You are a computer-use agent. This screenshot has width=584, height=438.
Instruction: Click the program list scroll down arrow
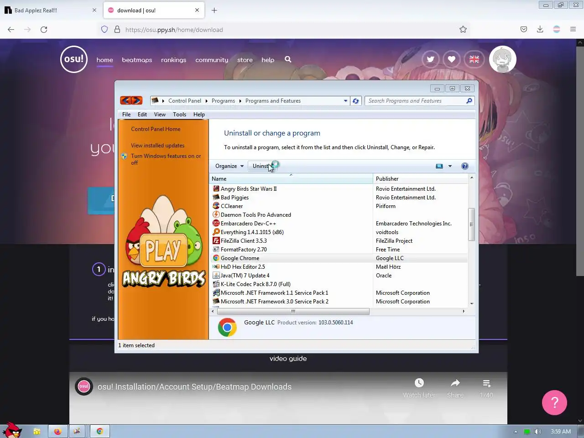click(x=471, y=303)
